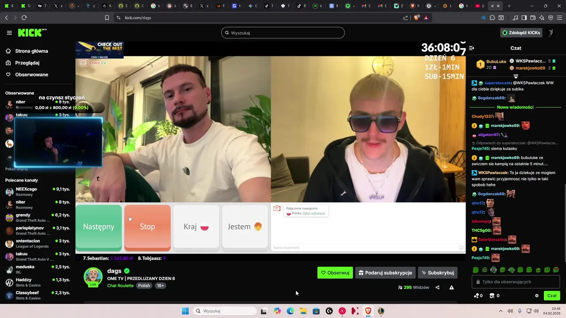Open Windows Start menu
This screenshot has width=566, height=318.
tap(185, 311)
